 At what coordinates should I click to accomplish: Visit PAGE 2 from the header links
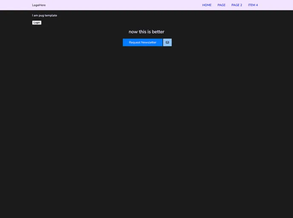pos(236,5)
